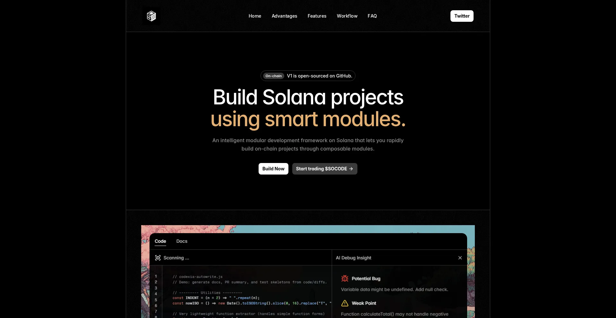Navigate to Features in the navbar
Viewport: 616px width, 318px height.
point(317,16)
